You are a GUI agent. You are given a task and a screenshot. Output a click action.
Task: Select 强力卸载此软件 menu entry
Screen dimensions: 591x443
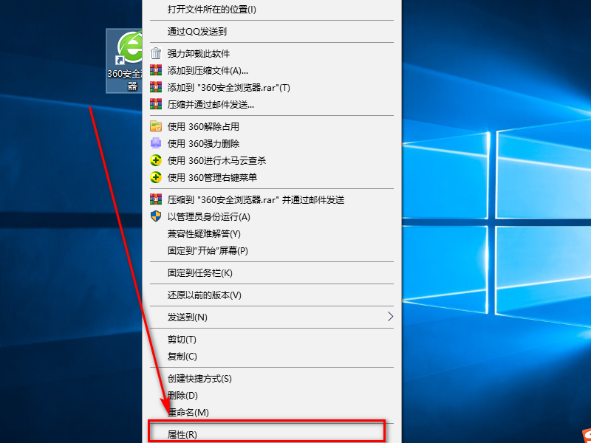coord(272,53)
